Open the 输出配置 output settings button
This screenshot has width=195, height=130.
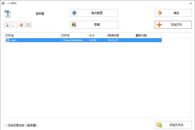tap(94, 13)
